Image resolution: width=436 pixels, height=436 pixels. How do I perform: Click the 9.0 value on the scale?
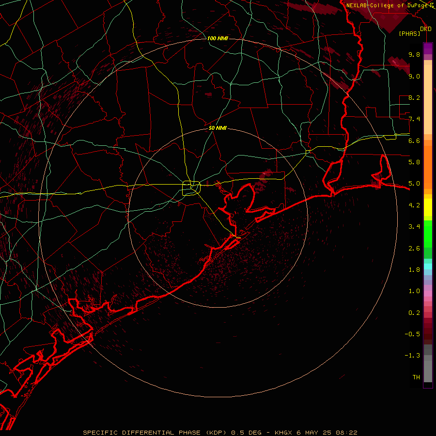(414, 76)
